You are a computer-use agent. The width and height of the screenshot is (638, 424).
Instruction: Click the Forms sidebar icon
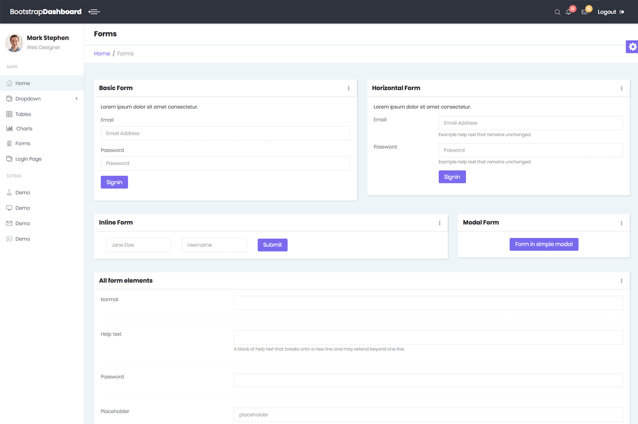[x=9, y=144]
